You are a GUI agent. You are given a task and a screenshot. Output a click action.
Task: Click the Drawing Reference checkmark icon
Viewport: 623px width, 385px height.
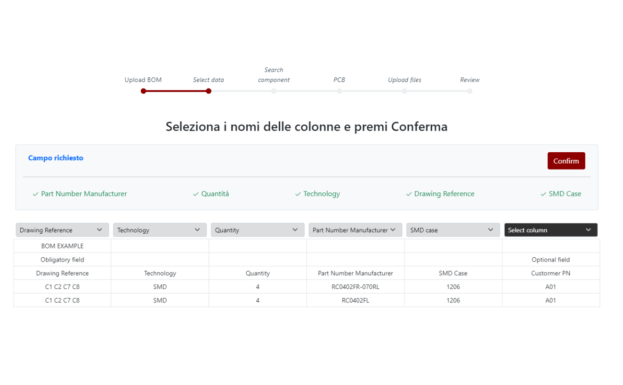point(409,194)
